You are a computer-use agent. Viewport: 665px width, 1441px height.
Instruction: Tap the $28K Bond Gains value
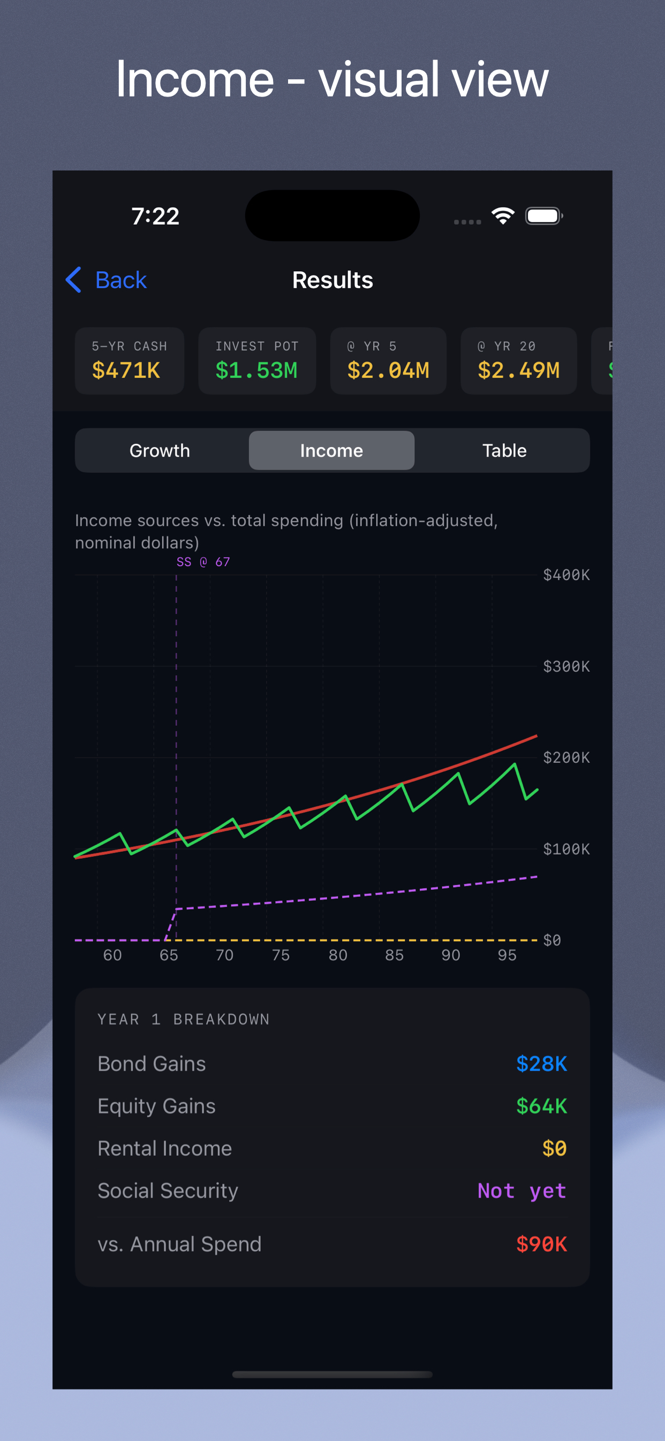click(x=541, y=1064)
